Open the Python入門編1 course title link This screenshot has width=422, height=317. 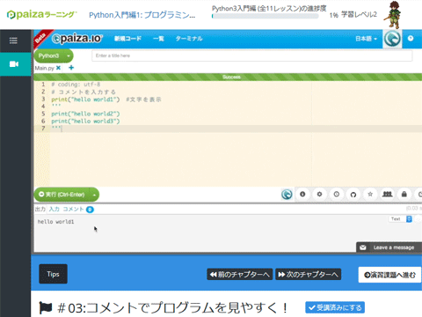click(x=142, y=15)
